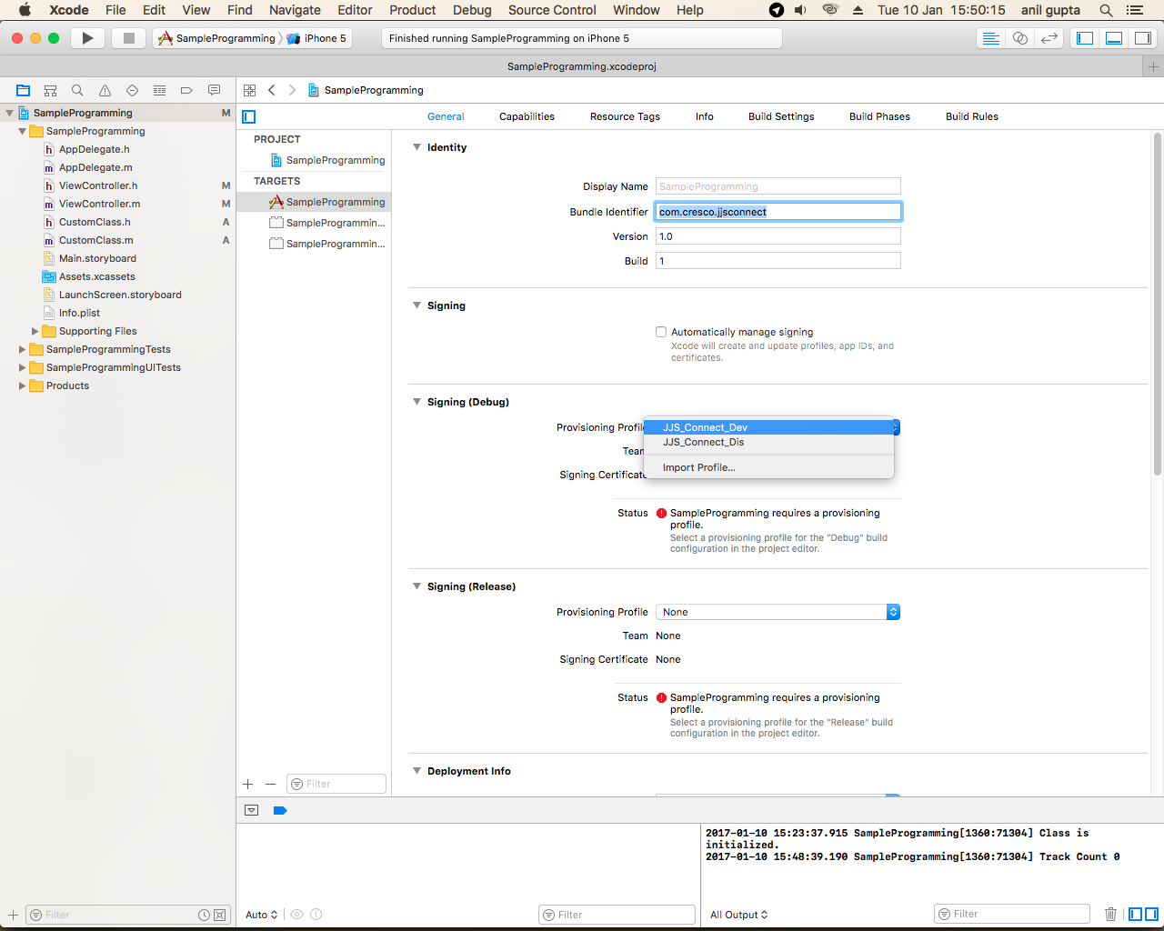Toggle breakpoints in debug bar
The width and height of the screenshot is (1164, 931).
(280, 810)
